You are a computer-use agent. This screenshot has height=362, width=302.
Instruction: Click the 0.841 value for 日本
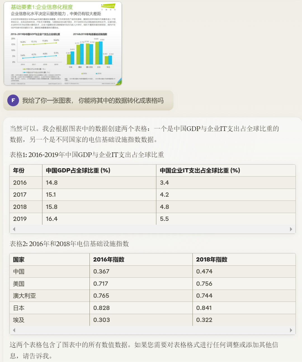[x=204, y=308]
